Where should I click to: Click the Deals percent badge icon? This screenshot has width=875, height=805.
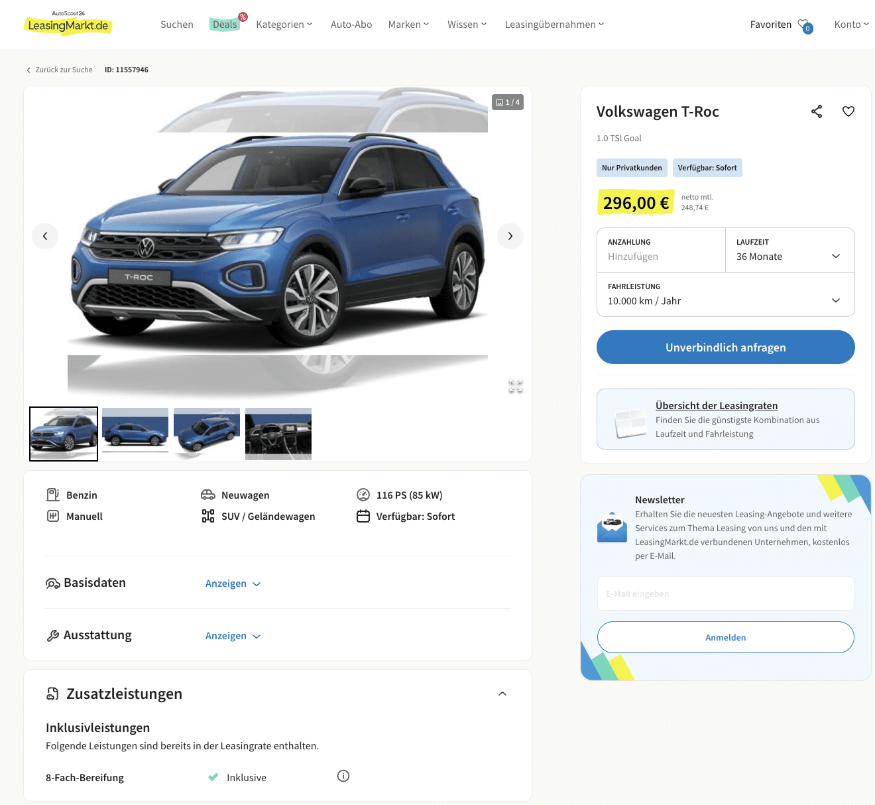point(243,17)
